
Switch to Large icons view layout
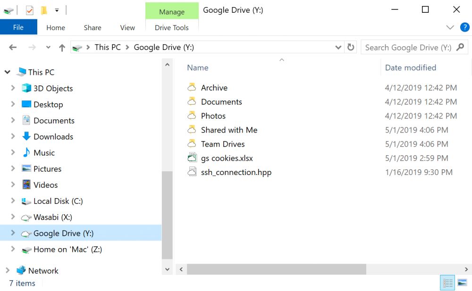463,283
